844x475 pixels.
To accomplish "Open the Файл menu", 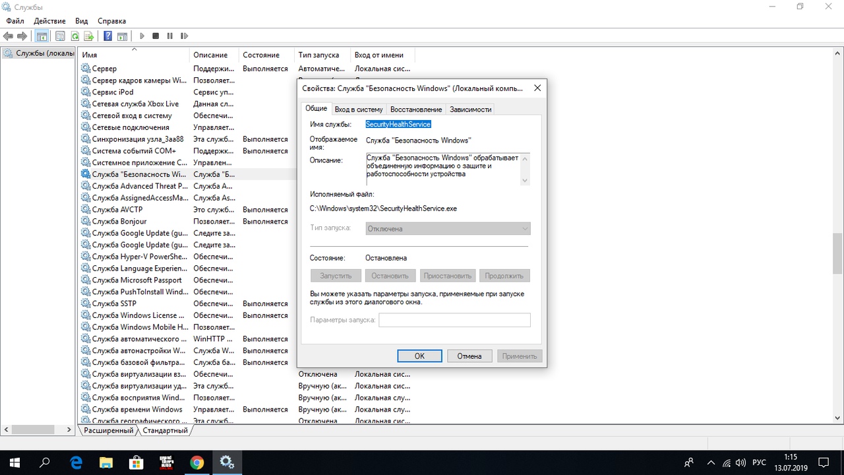I will pos(15,21).
